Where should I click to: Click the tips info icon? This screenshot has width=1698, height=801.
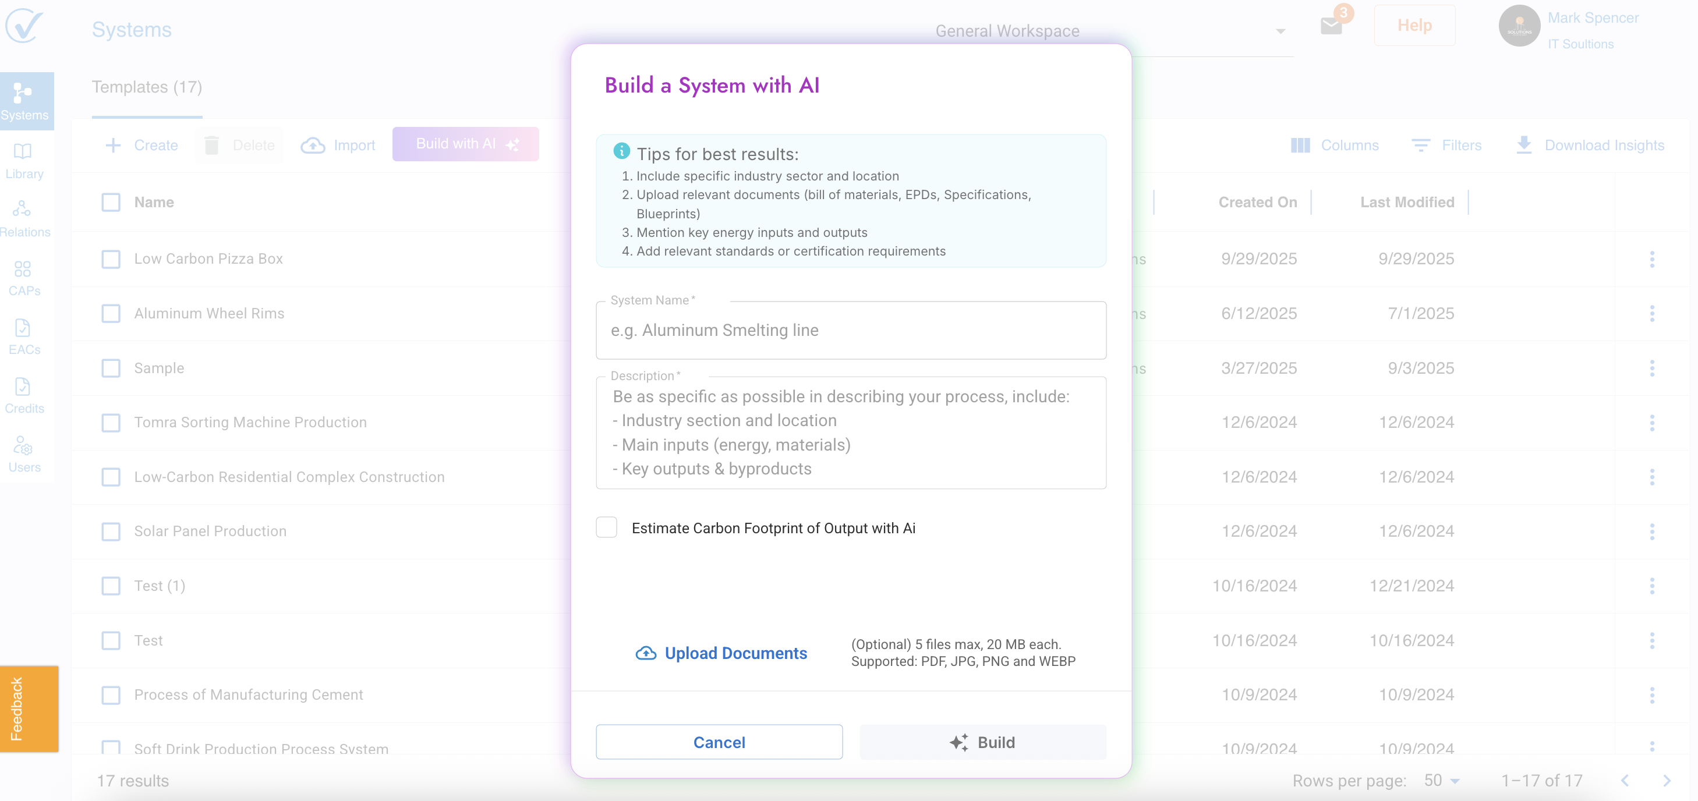click(x=621, y=151)
